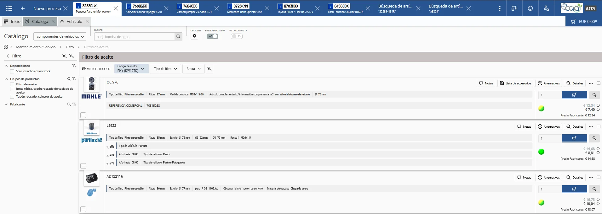This screenshot has width=602, height=214.
Task: Toggle the Precio de compra switch
Action: [x=212, y=36]
